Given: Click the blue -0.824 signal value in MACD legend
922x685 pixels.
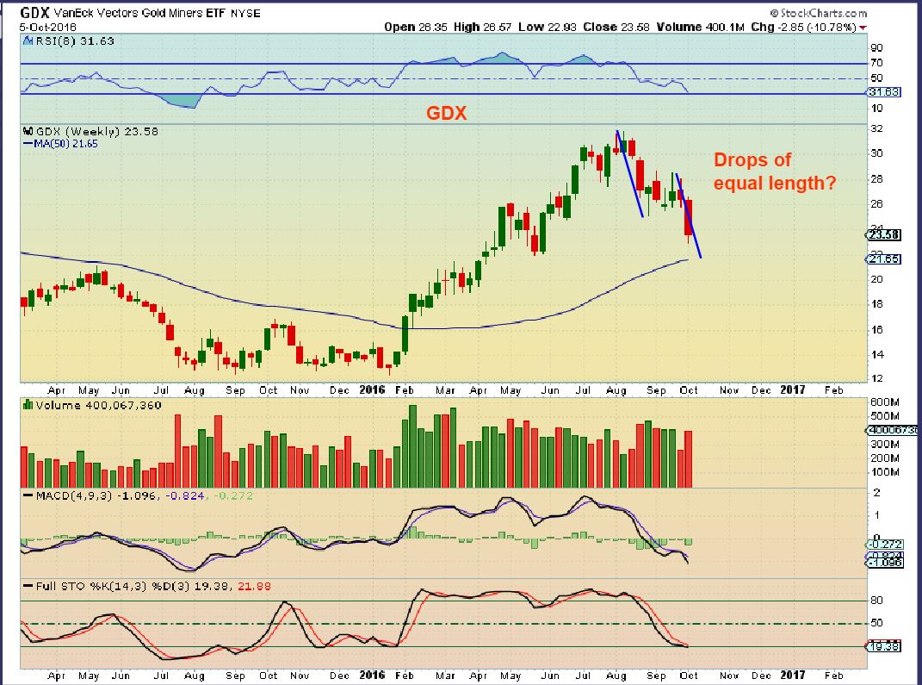Looking at the screenshot, I should (185, 495).
